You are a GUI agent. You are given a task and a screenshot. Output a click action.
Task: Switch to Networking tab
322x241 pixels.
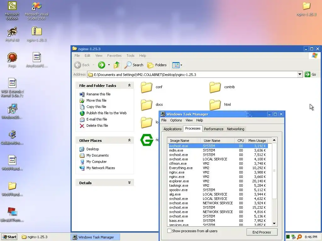pos(236,129)
